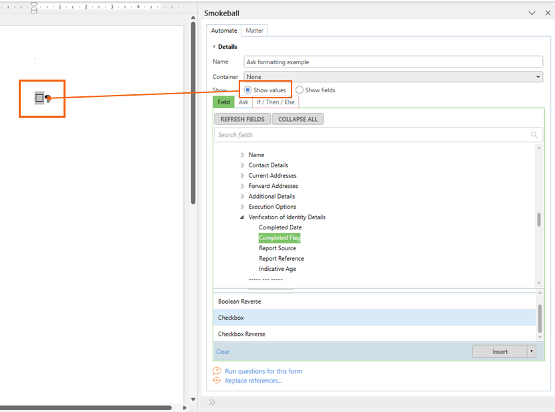Click the document vertical scrollbar thumb
Screen dimensions: 555x412
click(x=193, y=113)
